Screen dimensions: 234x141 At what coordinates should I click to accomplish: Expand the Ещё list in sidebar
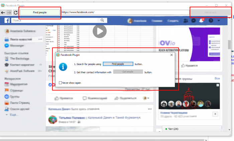click(13, 114)
